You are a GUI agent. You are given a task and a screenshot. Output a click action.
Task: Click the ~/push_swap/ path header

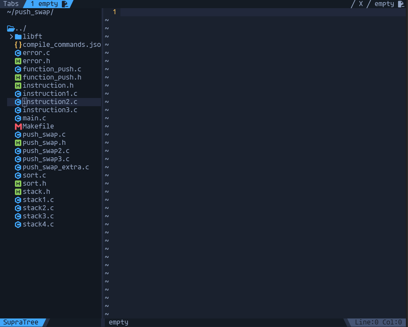30,12
